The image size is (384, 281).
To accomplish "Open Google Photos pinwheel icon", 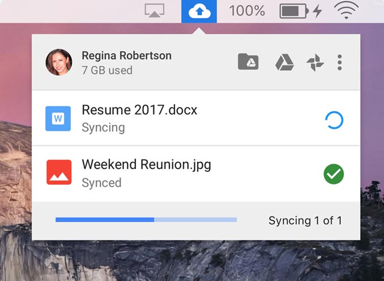I will pyautogui.click(x=315, y=63).
